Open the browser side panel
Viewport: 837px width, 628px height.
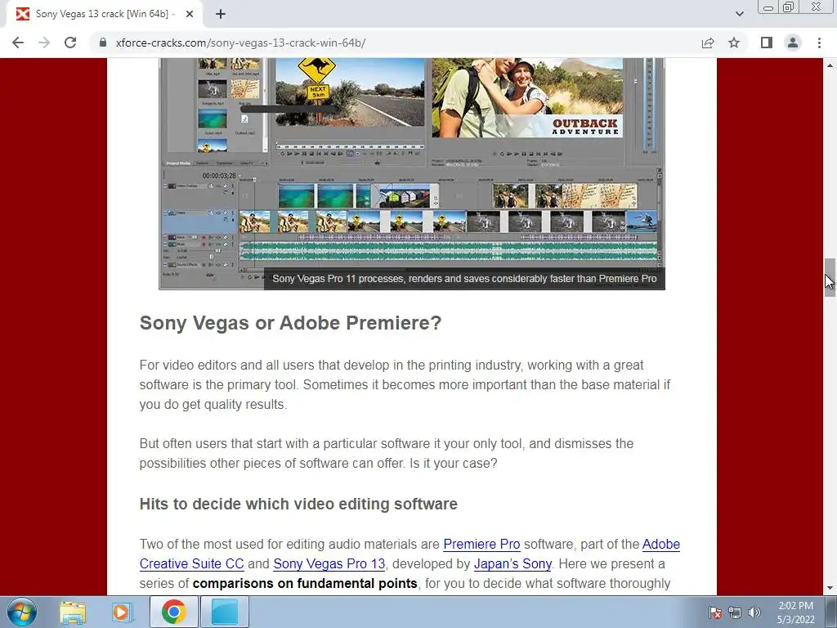[x=767, y=43]
